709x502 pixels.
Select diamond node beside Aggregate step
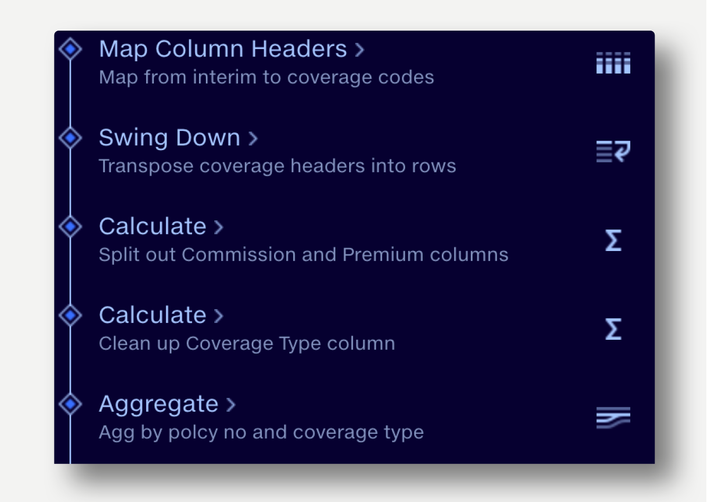70,404
